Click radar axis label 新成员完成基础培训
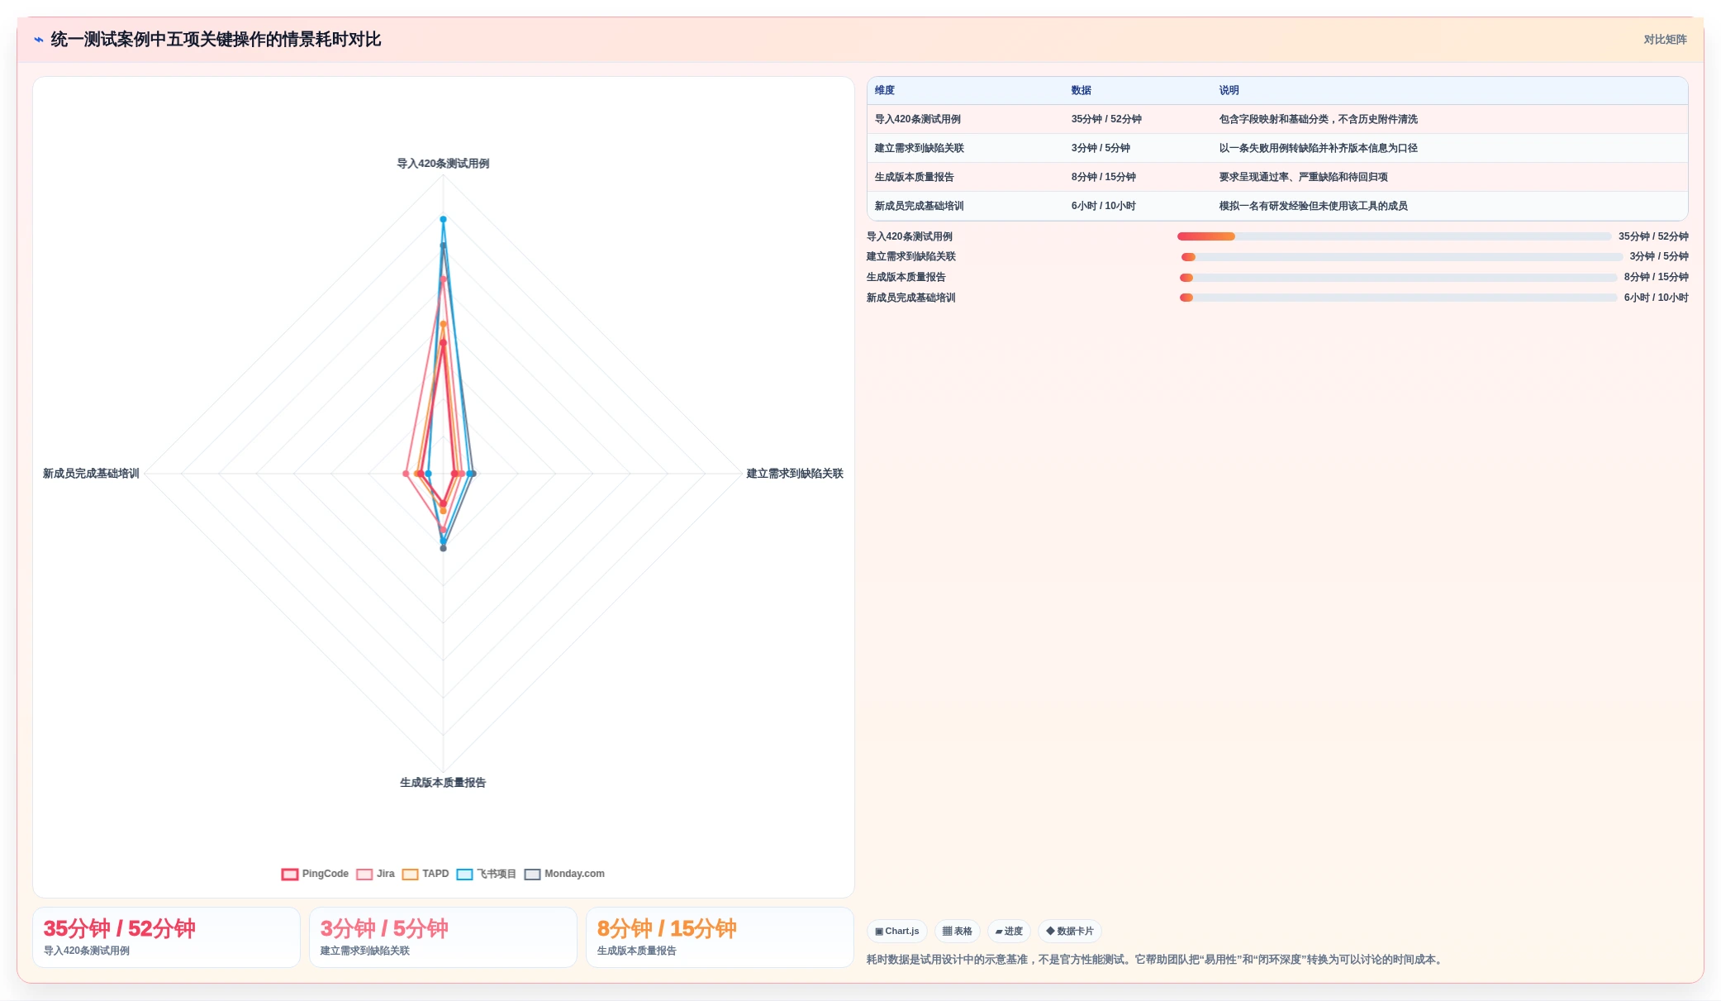Screen dimensions: 1721x1001 (91, 474)
